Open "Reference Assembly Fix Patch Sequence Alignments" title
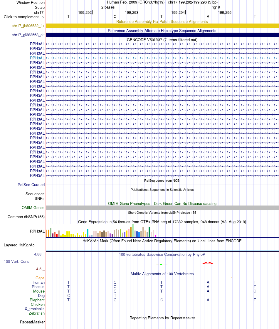The height and width of the screenshot is (329, 279). click(162, 22)
